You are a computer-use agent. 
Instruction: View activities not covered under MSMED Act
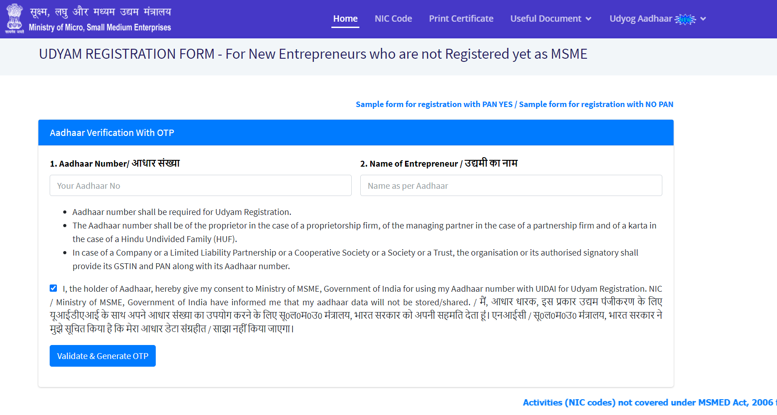[648, 402]
